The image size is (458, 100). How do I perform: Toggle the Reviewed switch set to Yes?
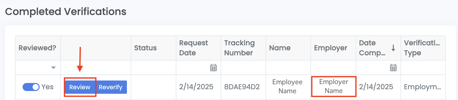(31, 87)
